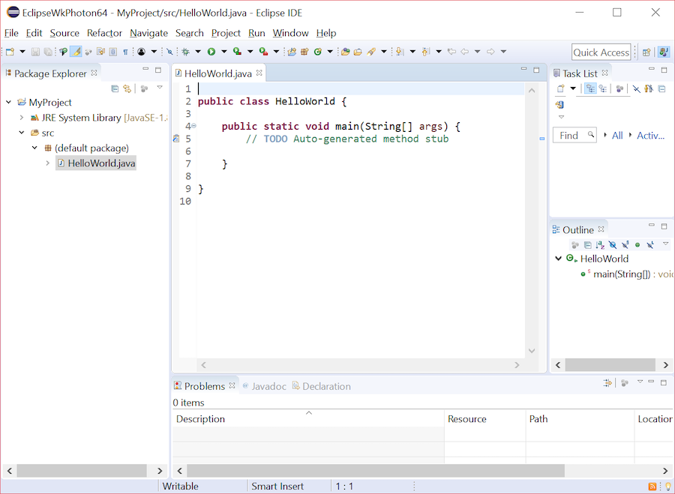The height and width of the screenshot is (494, 675).
Task: Select the Java perspective icon
Action: point(664,52)
